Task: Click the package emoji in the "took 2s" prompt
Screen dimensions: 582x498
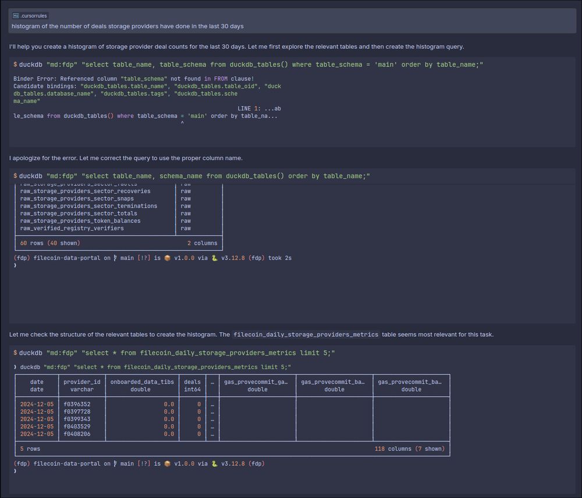Action: point(168,258)
